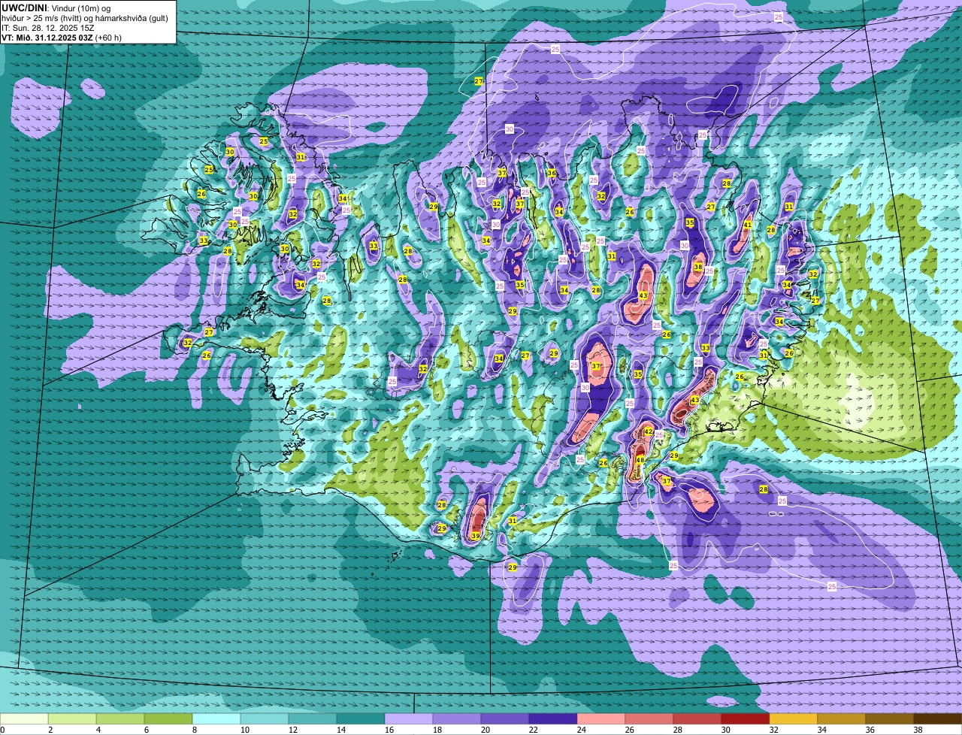Click the yellow max gust label 36
Viewport: 962px width, 735px height.
point(552,173)
